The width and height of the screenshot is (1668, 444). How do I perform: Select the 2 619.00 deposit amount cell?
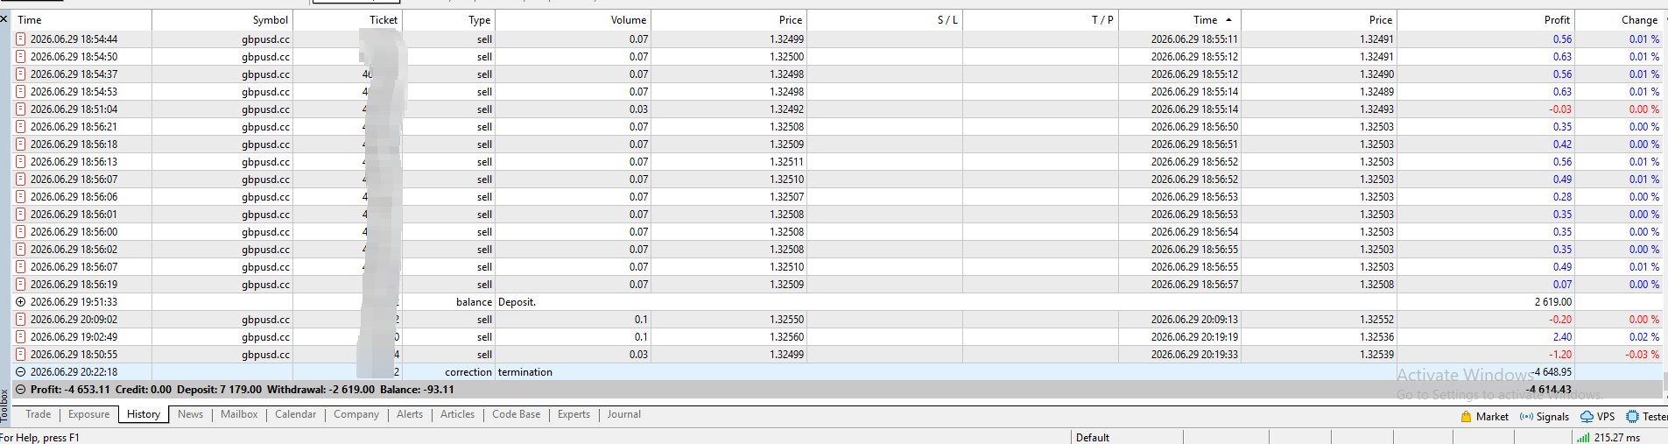[x=1553, y=302]
